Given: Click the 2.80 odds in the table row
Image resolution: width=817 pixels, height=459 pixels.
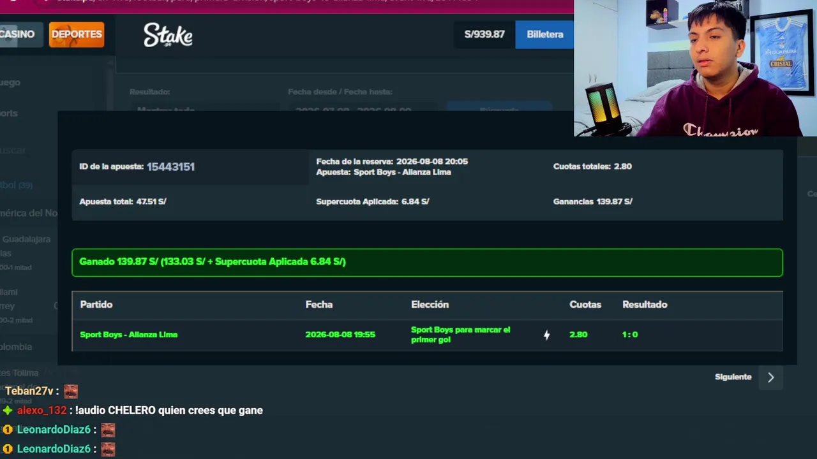Looking at the screenshot, I should pos(578,335).
